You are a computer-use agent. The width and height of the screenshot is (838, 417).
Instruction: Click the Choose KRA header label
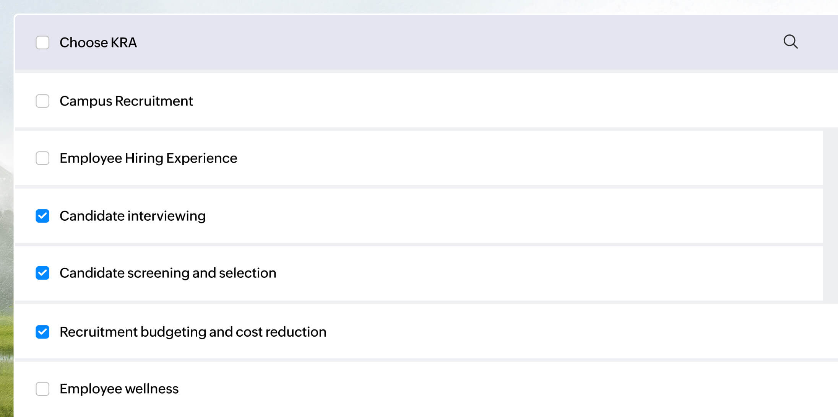click(x=98, y=42)
